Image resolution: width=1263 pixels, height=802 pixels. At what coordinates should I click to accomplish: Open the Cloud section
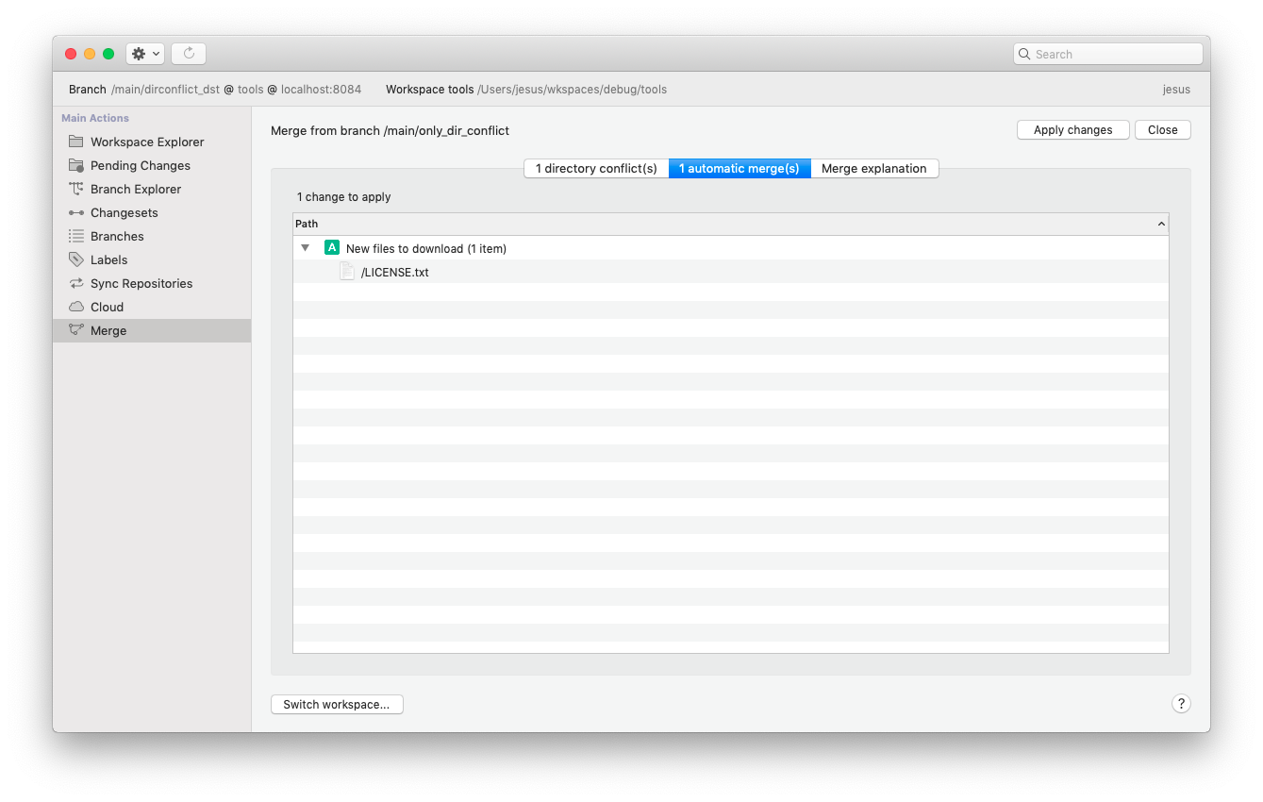coord(107,307)
